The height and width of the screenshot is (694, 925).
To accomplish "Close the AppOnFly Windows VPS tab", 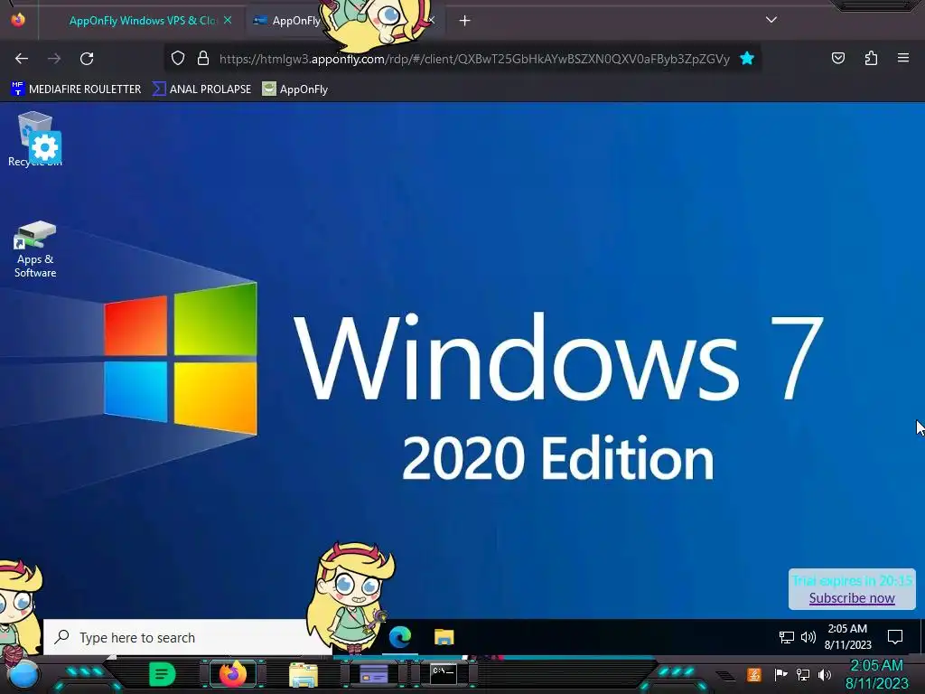I will [x=228, y=21].
